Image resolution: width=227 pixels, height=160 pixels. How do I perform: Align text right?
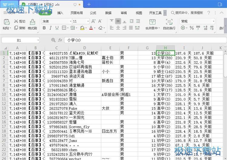[x=124, y=28]
